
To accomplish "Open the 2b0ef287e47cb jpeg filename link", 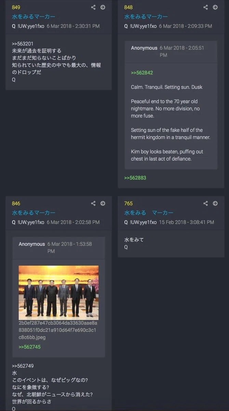I will pyautogui.click(x=58, y=330).
